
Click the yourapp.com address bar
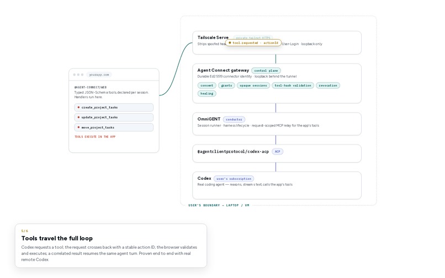[99, 74]
